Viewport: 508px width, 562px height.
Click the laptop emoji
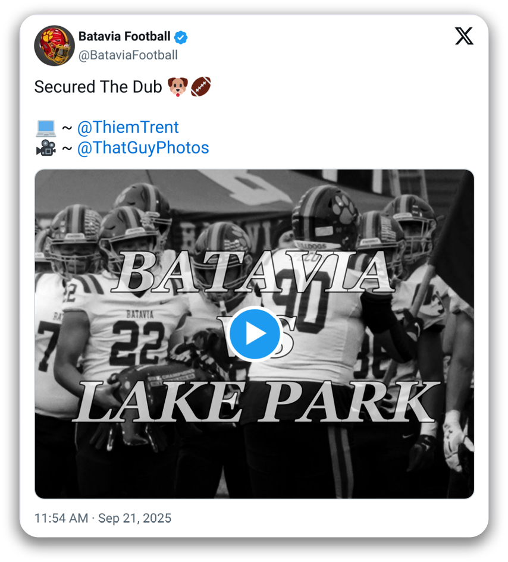point(45,127)
